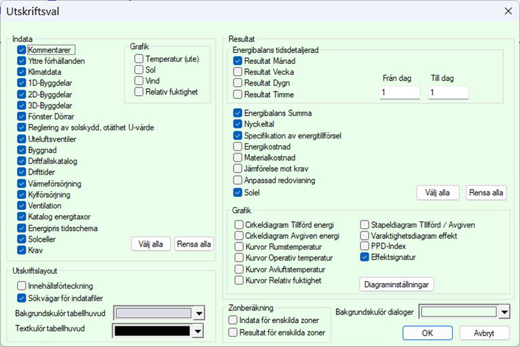Uncheck the Kommentarer checkbox
Viewport: 520px width, 347px height.
click(x=22, y=50)
